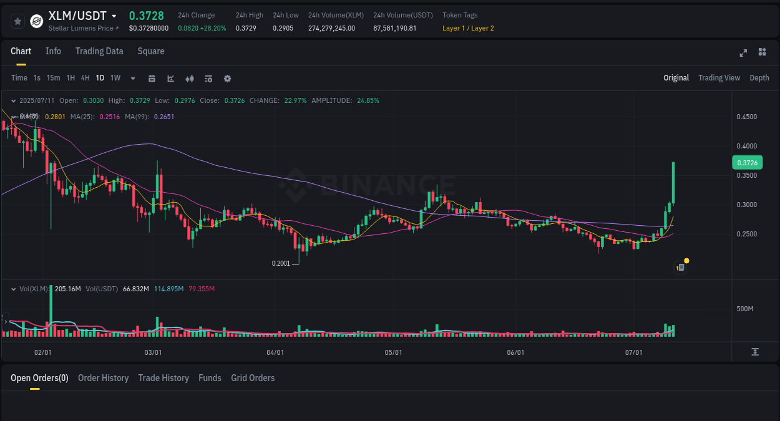Open the Order History tab
The image size is (780, 421).
pos(103,378)
